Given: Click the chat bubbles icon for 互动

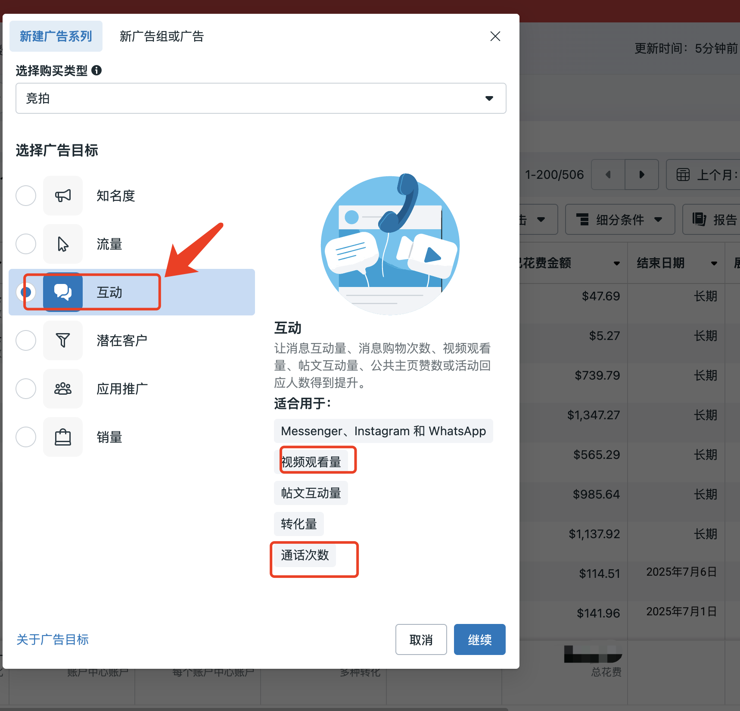Looking at the screenshot, I should click(63, 292).
